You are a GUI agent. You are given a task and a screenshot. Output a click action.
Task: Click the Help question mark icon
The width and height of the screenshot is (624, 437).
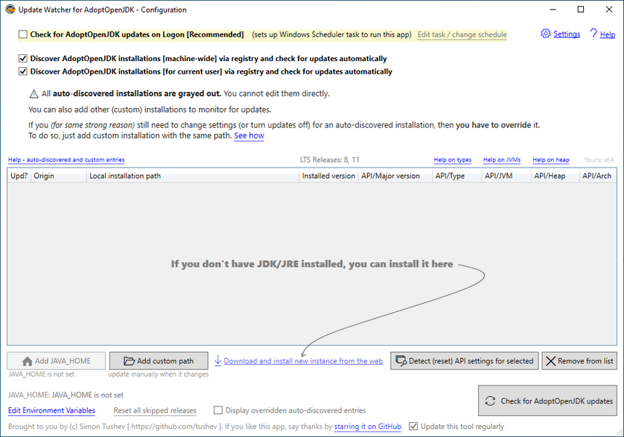point(593,34)
